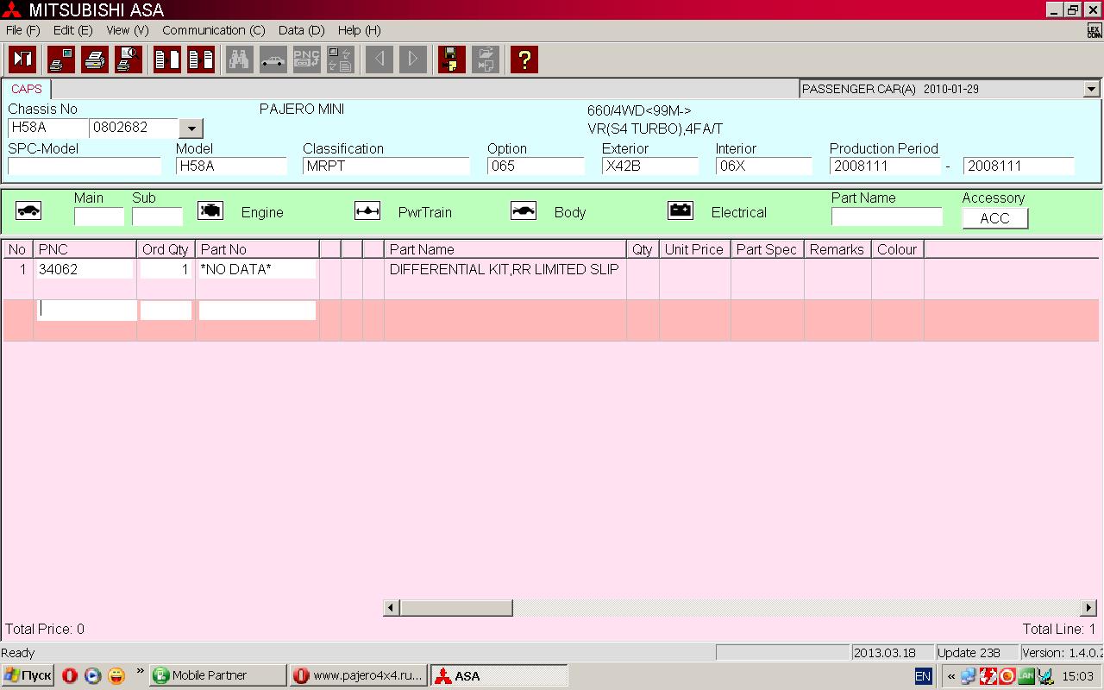Open the Communication menu
This screenshot has height=690, width=1104.
pyautogui.click(x=213, y=30)
